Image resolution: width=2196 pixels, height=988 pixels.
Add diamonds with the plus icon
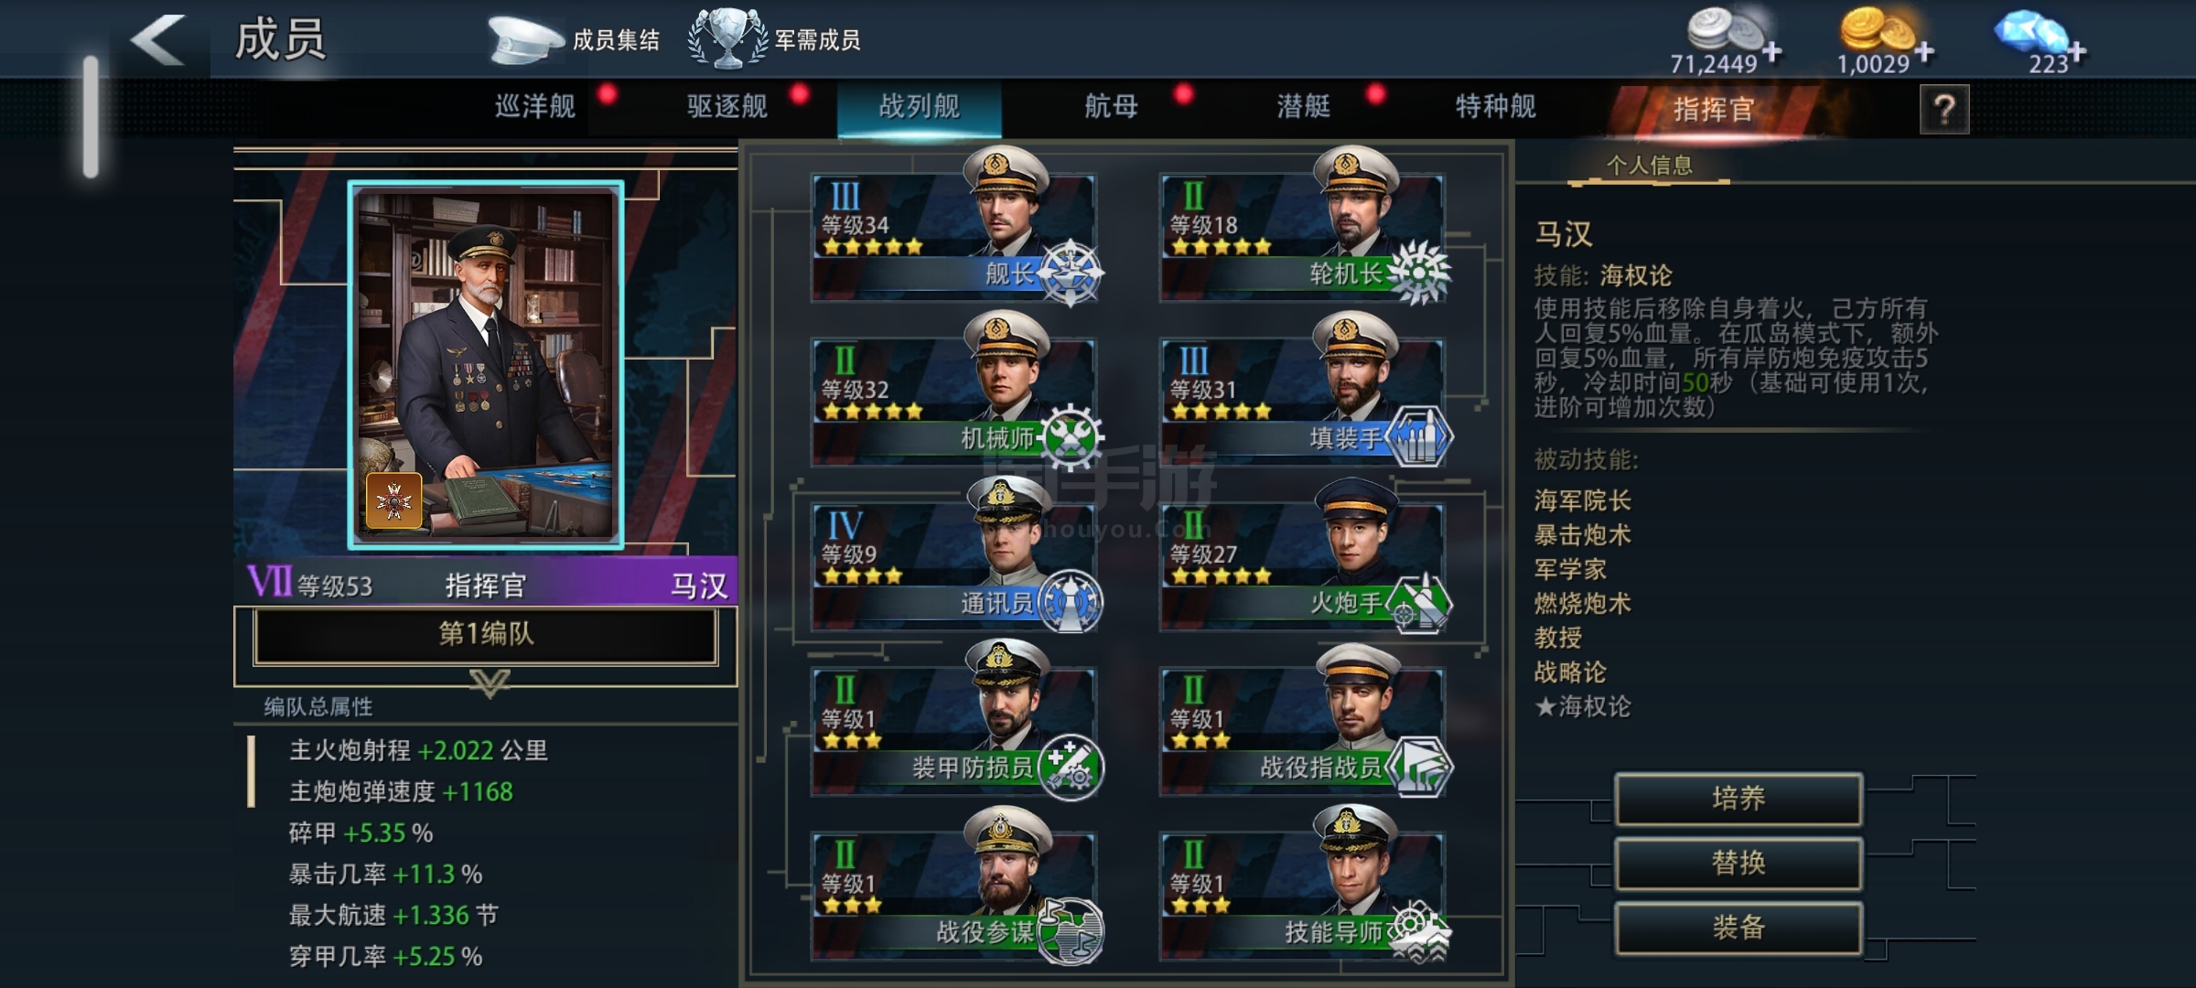2076,52
